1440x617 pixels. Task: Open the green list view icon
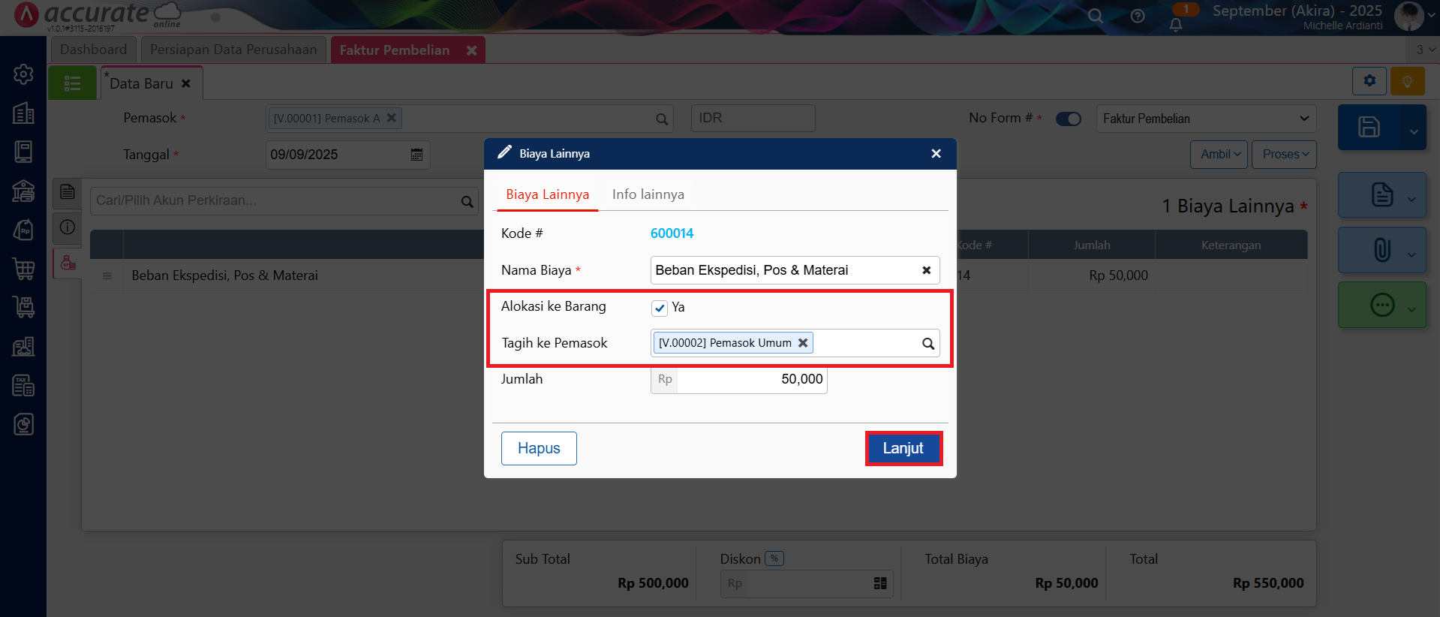[72, 83]
